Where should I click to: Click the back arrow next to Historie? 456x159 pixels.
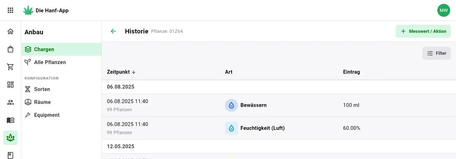pos(114,31)
